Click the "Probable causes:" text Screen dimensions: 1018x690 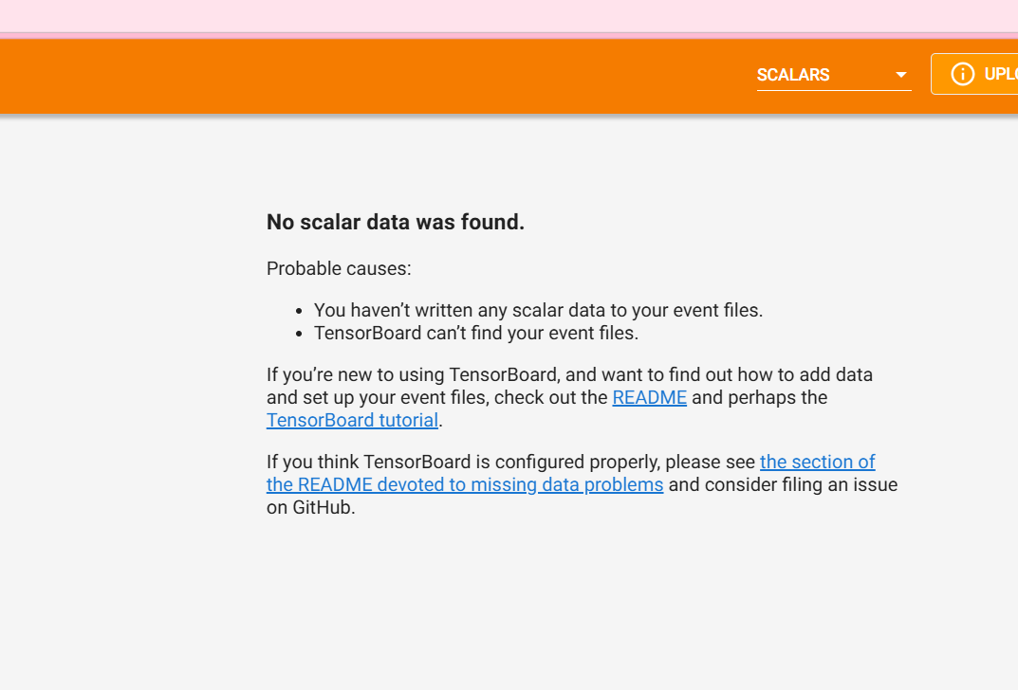pos(339,268)
